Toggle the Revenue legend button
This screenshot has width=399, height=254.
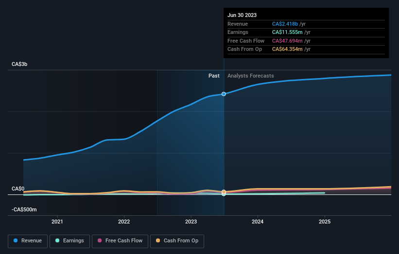point(28,241)
